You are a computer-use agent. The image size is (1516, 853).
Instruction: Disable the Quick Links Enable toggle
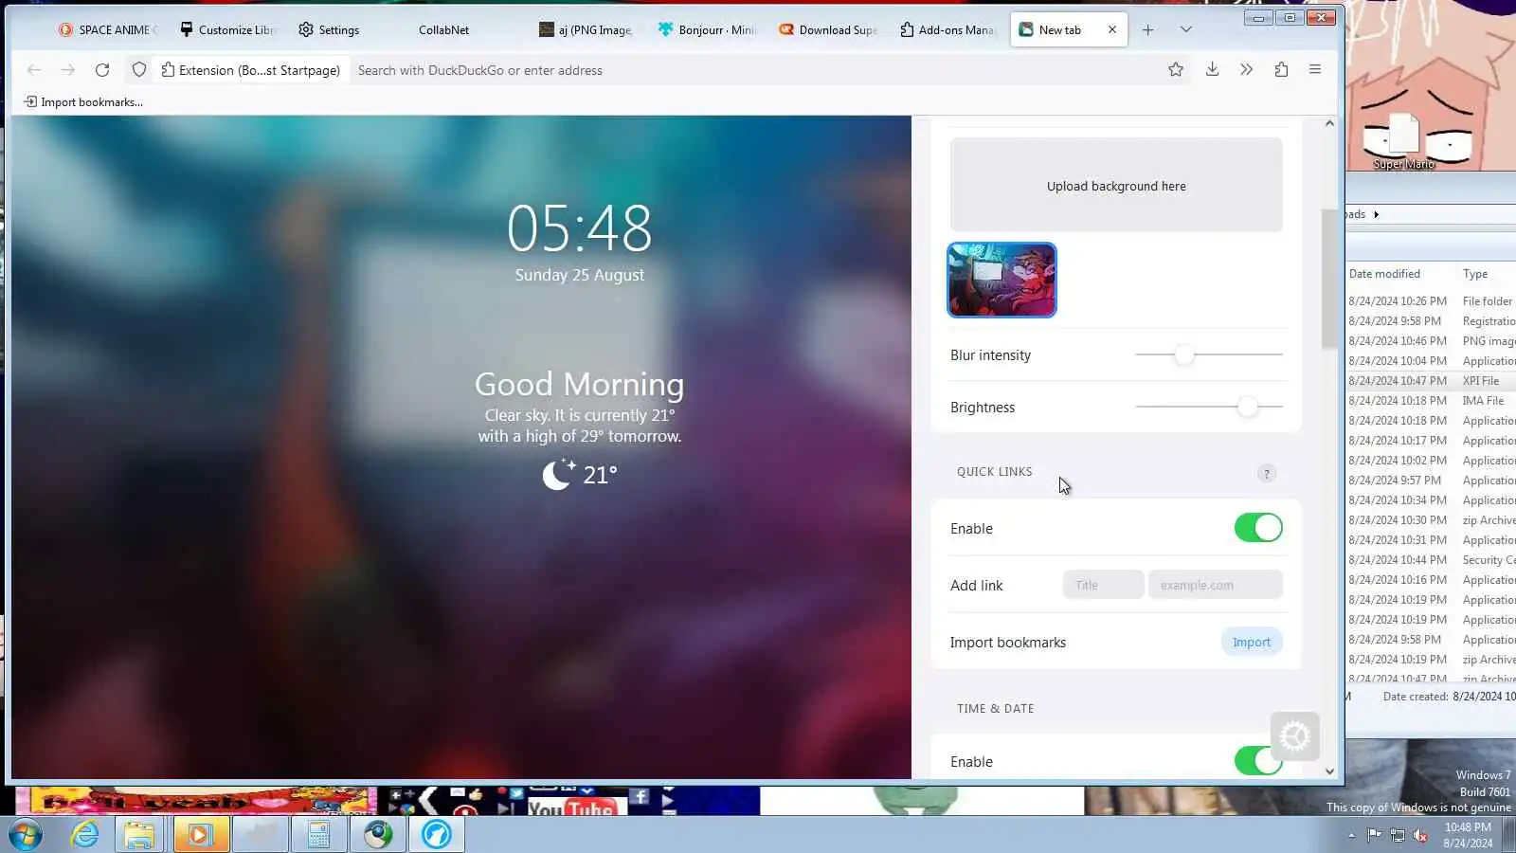pyautogui.click(x=1258, y=528)
